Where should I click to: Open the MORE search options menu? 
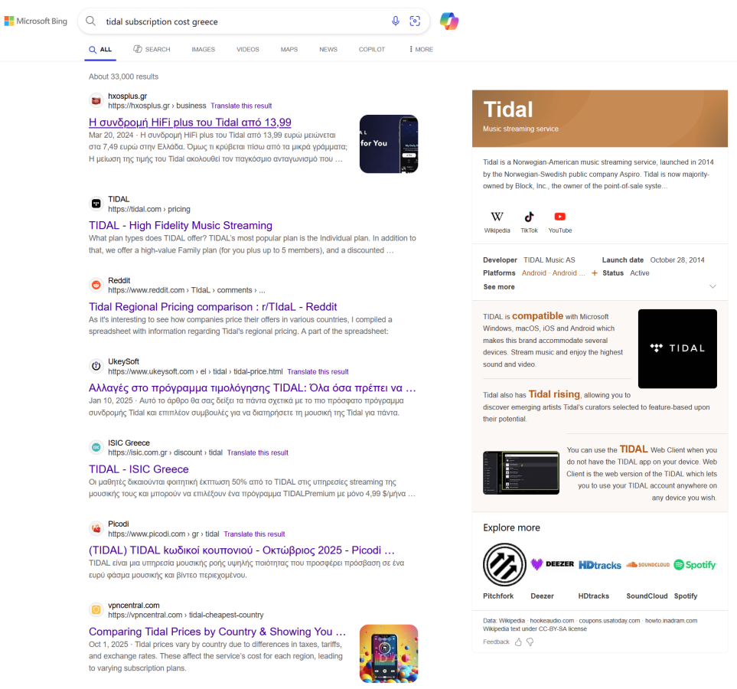(x=421, y=49)
